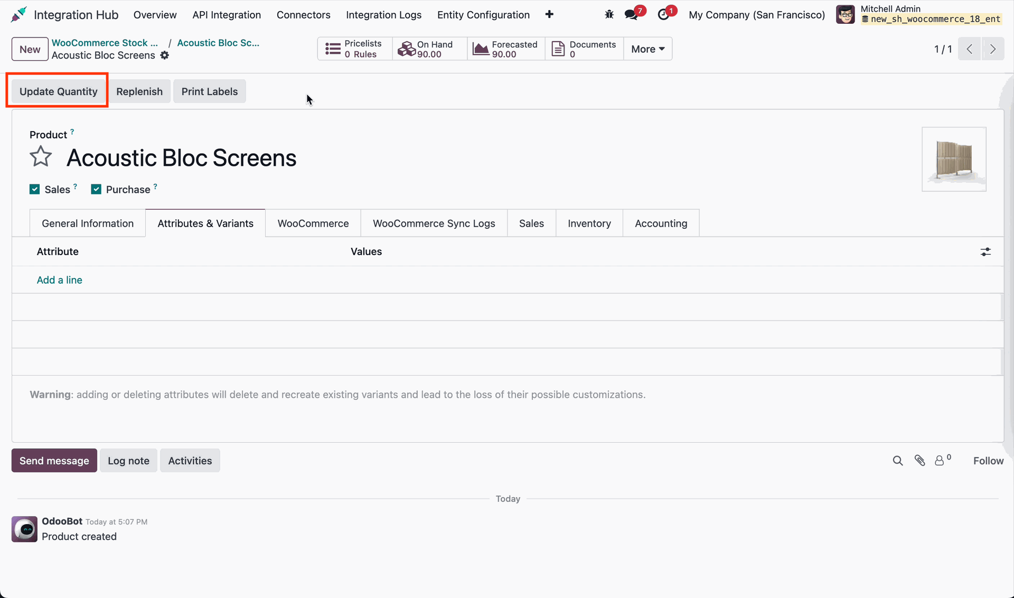Toggle the Sales checkbox

click(x=34, y=189)
